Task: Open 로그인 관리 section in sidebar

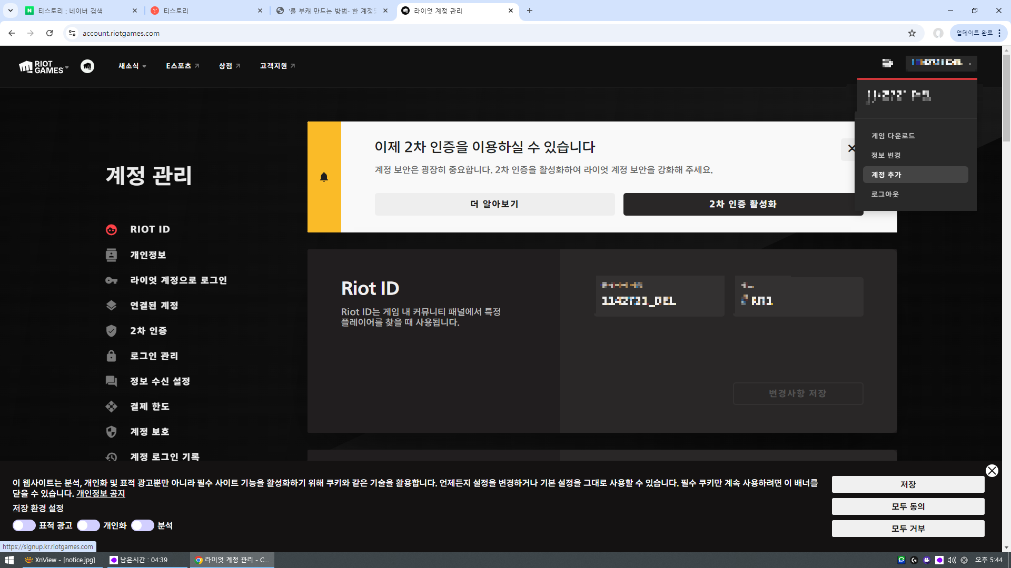Action: (154, 356)
